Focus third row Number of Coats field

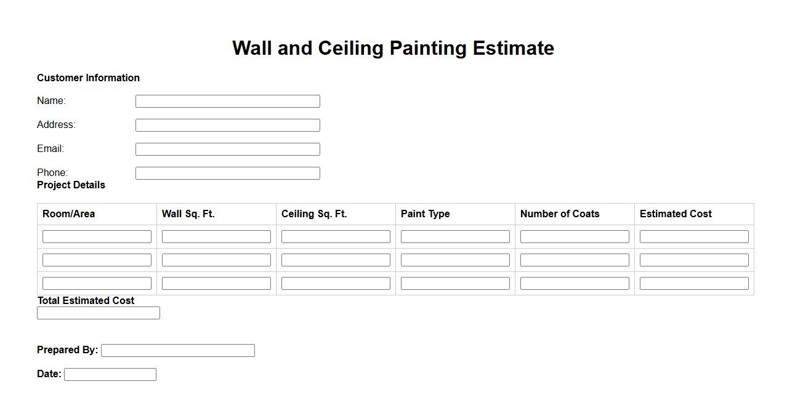(575, 284)
